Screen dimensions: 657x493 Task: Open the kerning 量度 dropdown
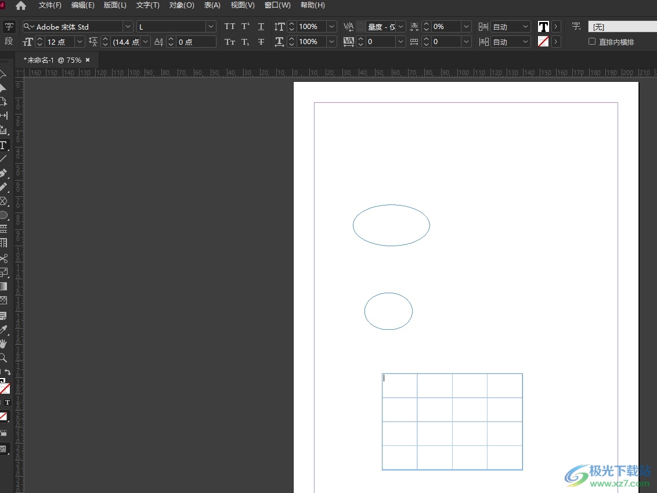pos(400,26)
